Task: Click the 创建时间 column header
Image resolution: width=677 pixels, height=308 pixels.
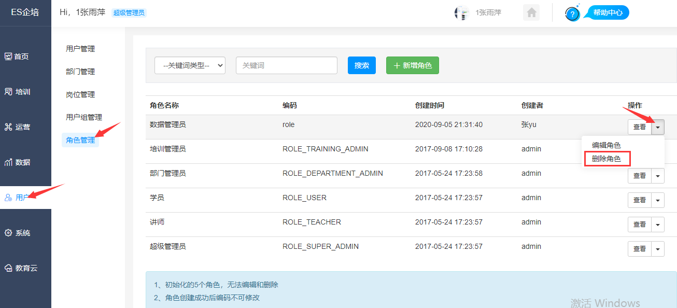Action: (x=430, y=105)
